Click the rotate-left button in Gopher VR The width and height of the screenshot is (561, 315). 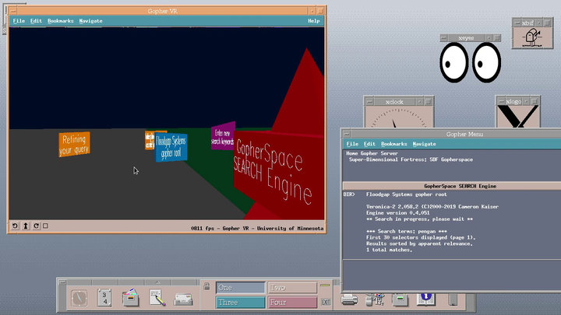15,226
